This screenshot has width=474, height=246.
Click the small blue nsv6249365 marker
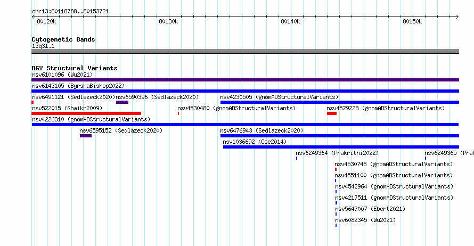pyautogui.click(x=426, y=158)
